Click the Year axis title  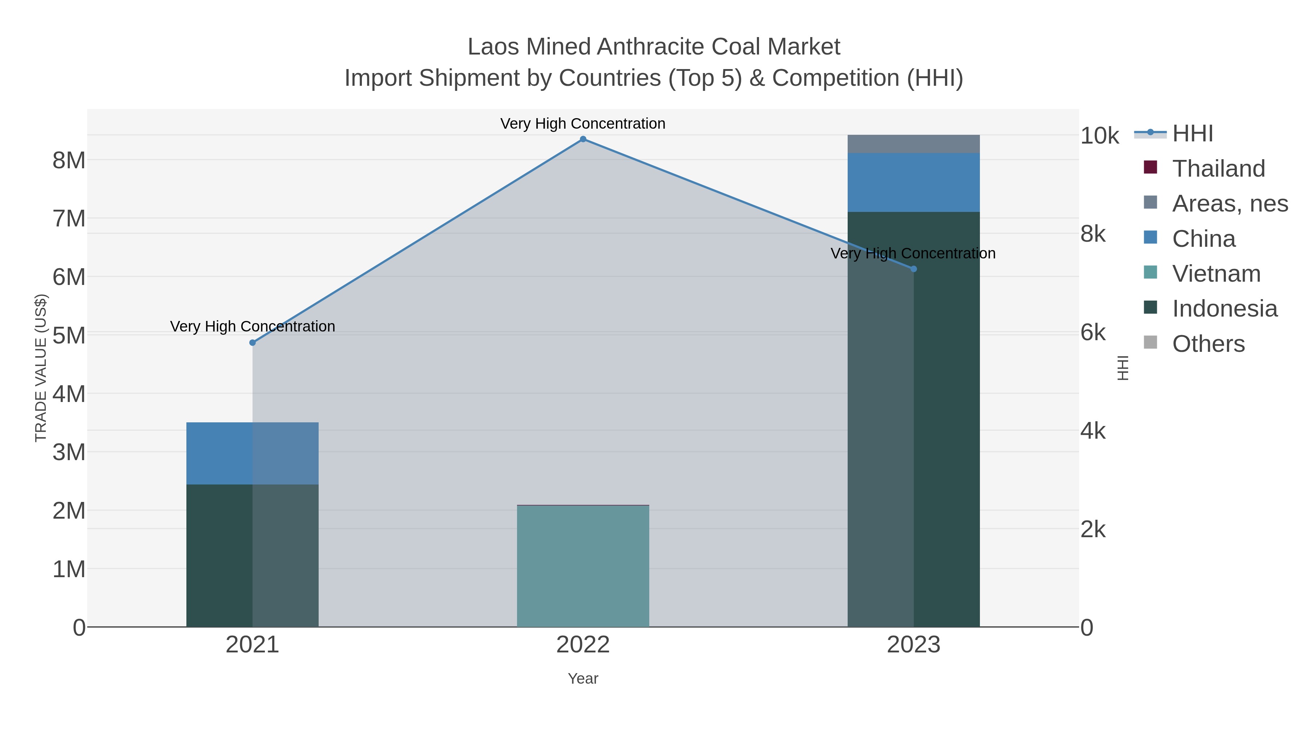tap(583, 679)
